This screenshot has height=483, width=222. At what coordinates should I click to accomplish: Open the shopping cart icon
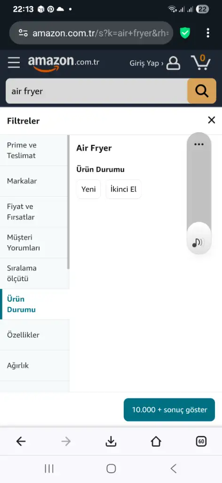[200, 62]
